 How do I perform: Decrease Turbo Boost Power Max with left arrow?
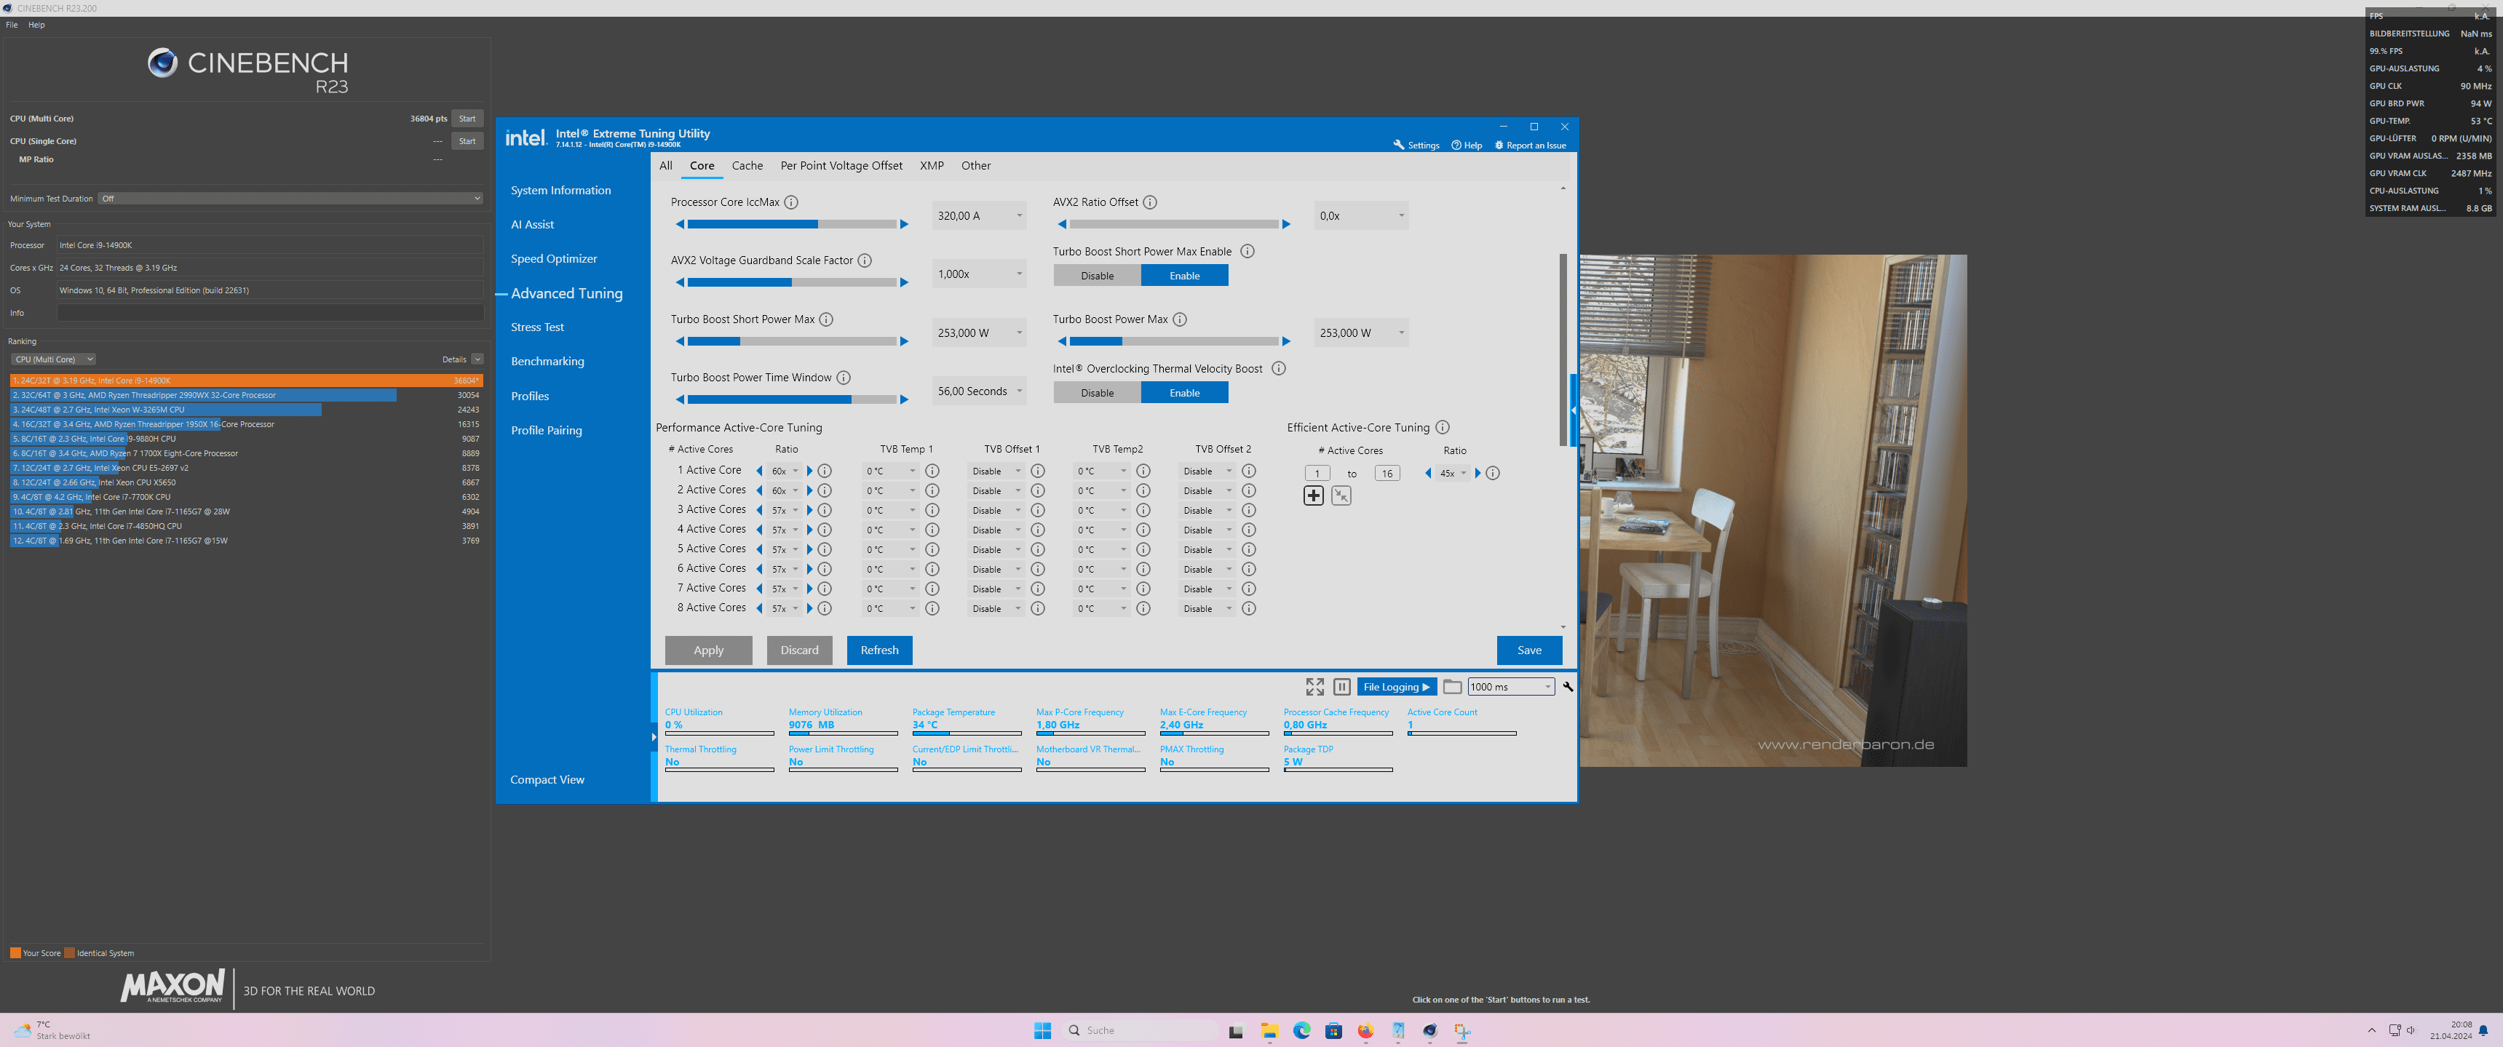[x=1062, y=341]
